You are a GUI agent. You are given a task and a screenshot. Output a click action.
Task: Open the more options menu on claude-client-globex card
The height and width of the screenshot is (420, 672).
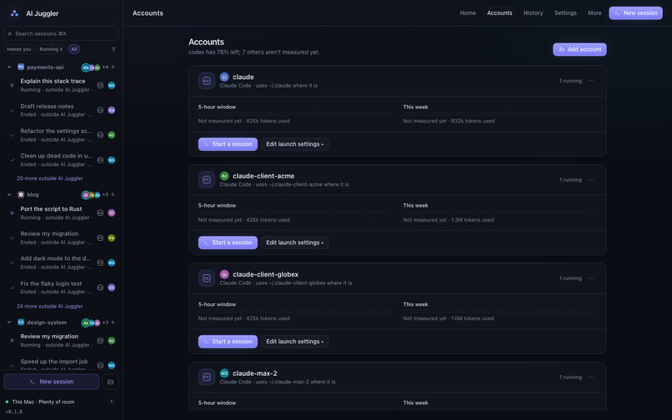coord(591,278)
